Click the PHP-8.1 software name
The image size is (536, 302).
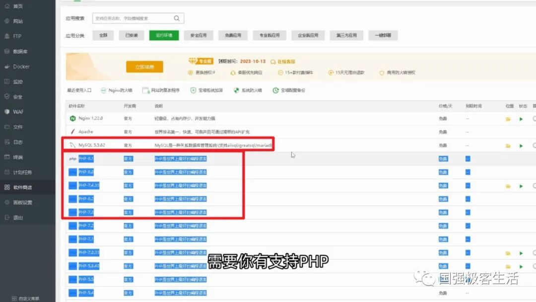(x=86, y=158)
